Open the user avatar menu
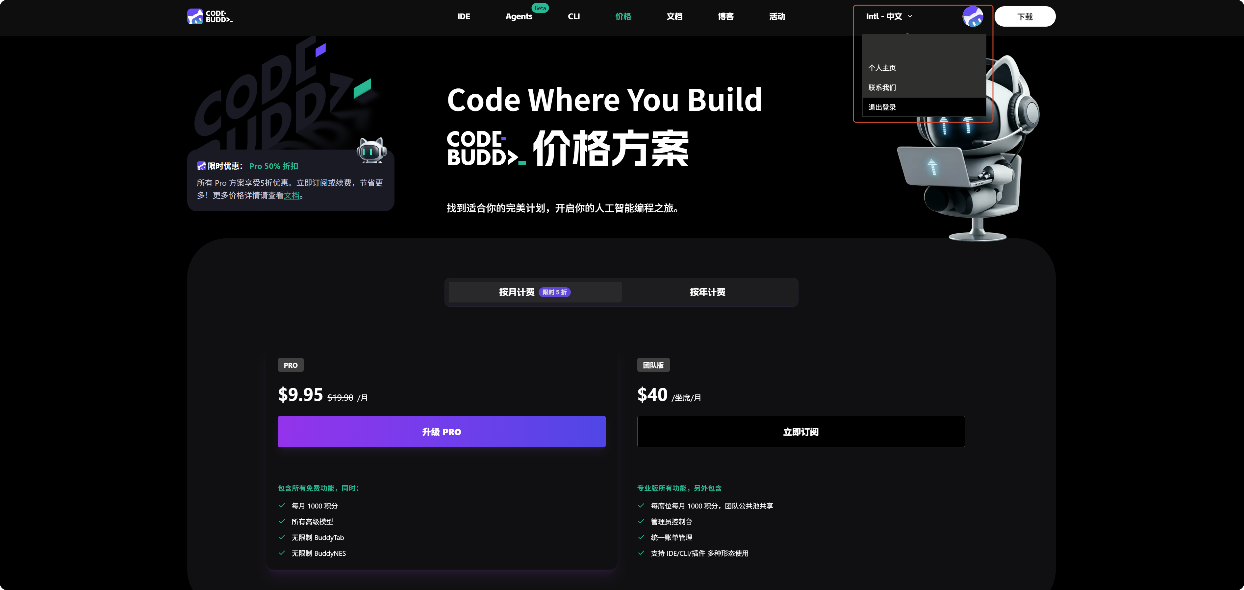The height and width of the screenshot is (590, 1244). click(973, 16)
